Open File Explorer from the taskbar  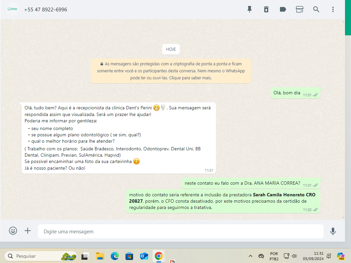click(100, 256)
